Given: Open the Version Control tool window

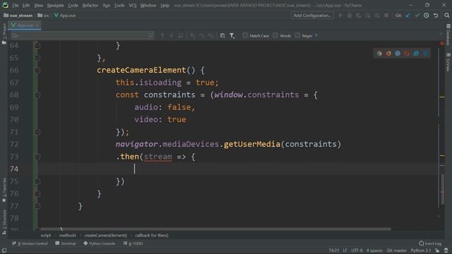Looking at the screenshot, I should pos(30,243).
